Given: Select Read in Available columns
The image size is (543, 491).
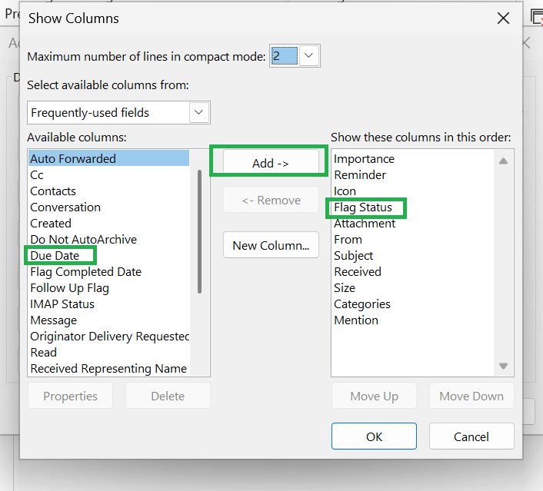Looking at the screenshot, I should (108, 352).
